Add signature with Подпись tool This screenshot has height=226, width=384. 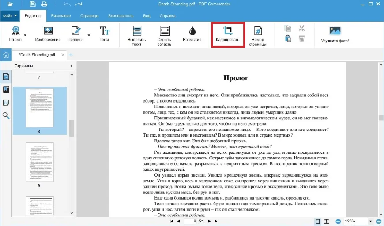(75, 34)
